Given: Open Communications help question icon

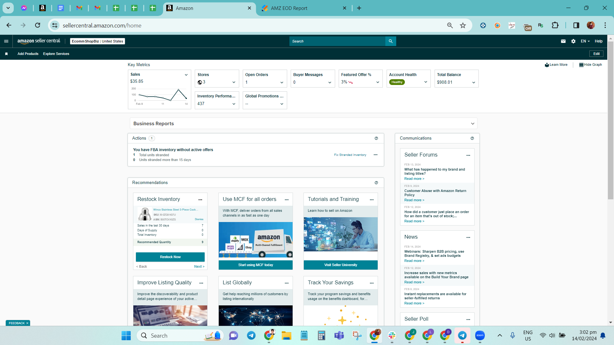Looking at the screenshot, I should 472,138.
